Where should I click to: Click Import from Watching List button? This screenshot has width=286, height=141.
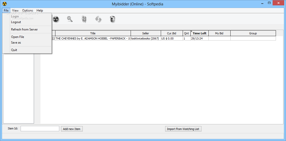coord(183,129)
